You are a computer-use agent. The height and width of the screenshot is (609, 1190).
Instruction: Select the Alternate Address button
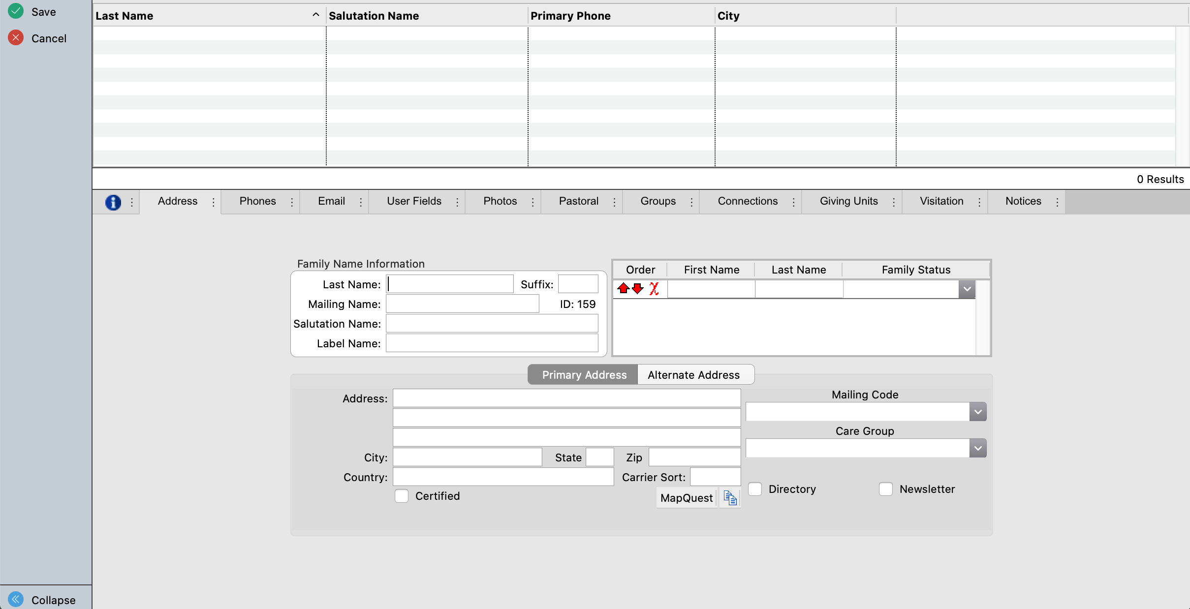coord(693,375)
